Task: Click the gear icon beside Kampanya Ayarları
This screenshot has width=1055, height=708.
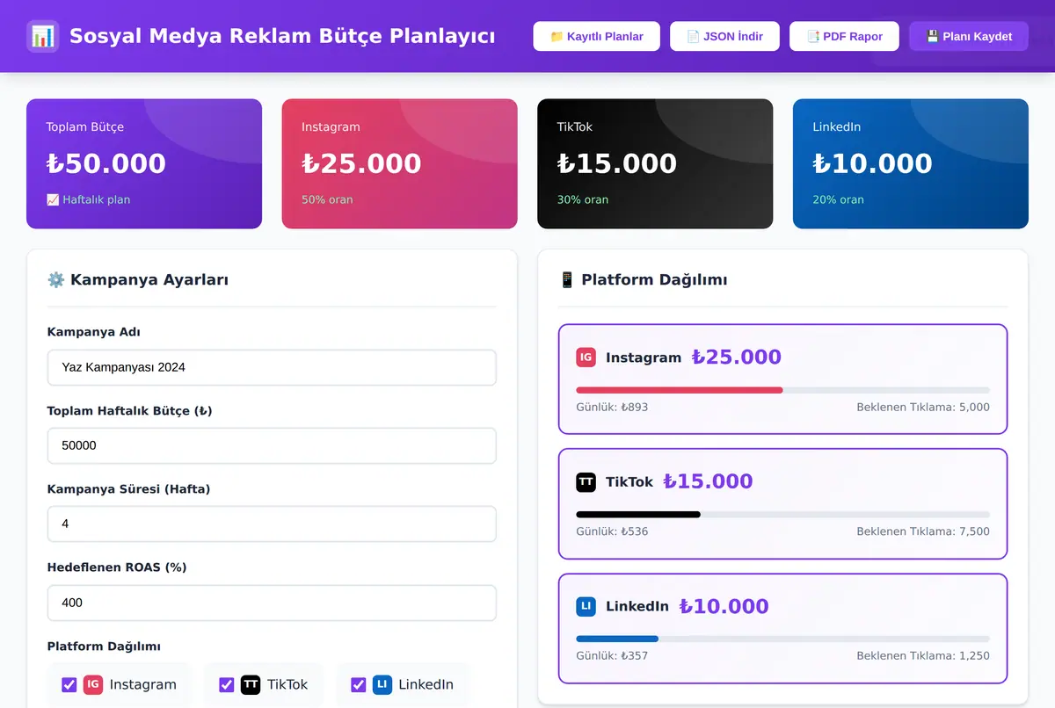Action: tap(55, 279)
